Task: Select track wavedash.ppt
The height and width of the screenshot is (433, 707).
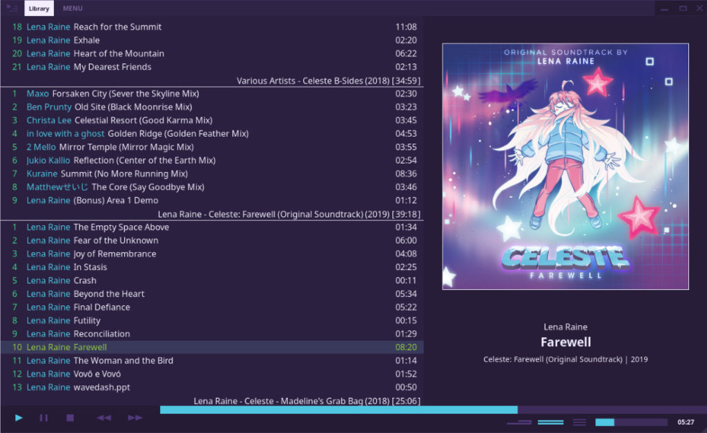Action: coord(212,387)
